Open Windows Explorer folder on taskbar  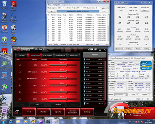tap(18, 122)
